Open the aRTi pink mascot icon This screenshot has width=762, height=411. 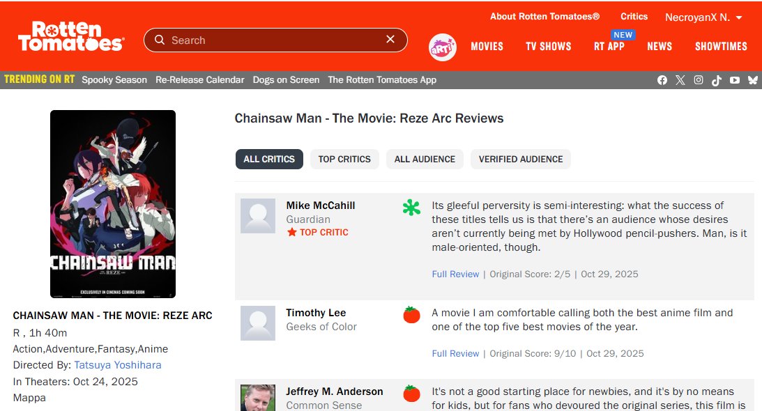pyautogui.click(x=442, y=47)
